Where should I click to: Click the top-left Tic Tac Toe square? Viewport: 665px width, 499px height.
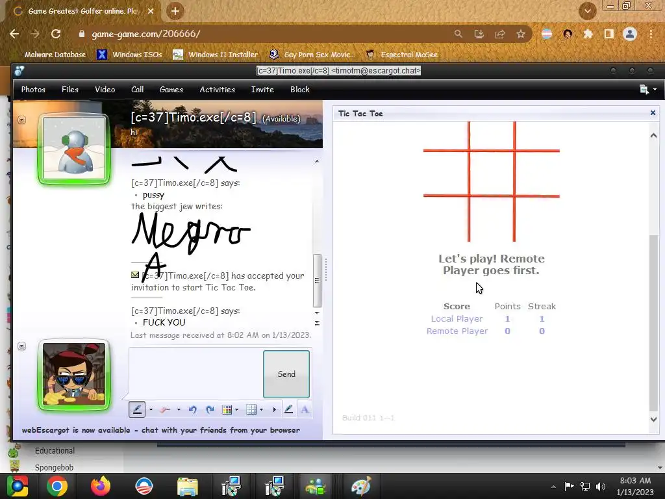445,136
